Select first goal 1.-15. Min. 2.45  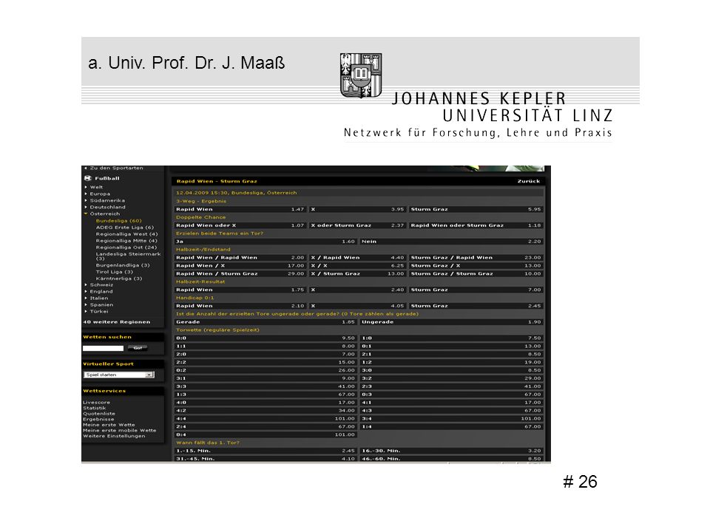pos(266,451)
